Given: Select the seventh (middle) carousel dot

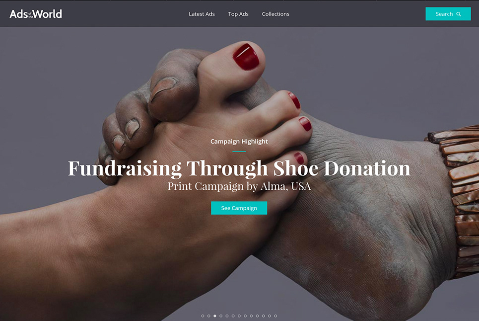Looking at the screenshot, I should [239, 316].
